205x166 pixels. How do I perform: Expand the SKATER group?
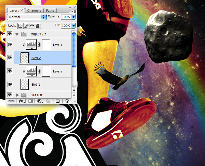[17, 95]
